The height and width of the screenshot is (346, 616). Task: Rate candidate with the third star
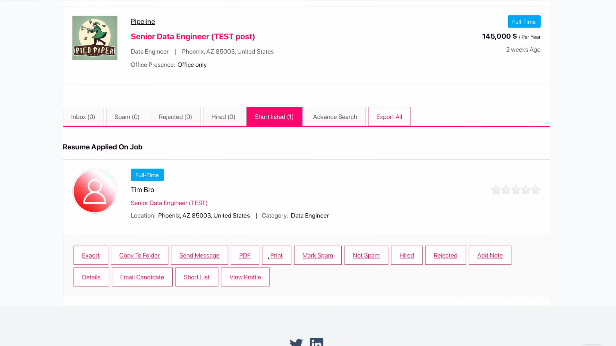[516, 190]
